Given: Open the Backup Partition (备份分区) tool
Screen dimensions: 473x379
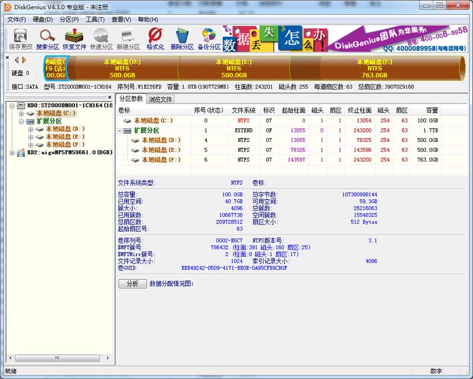Looking at the screenshot, I should (209, 38).
